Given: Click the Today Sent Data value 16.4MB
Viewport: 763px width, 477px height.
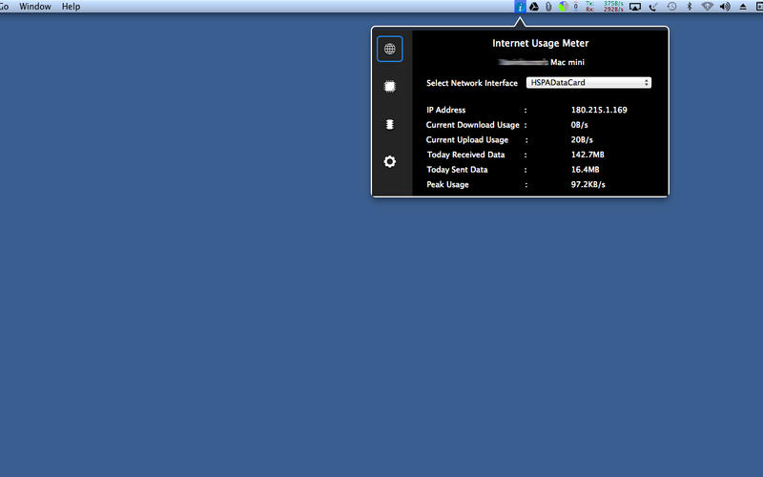Looking at the screenshot, I should pos(585,170).
